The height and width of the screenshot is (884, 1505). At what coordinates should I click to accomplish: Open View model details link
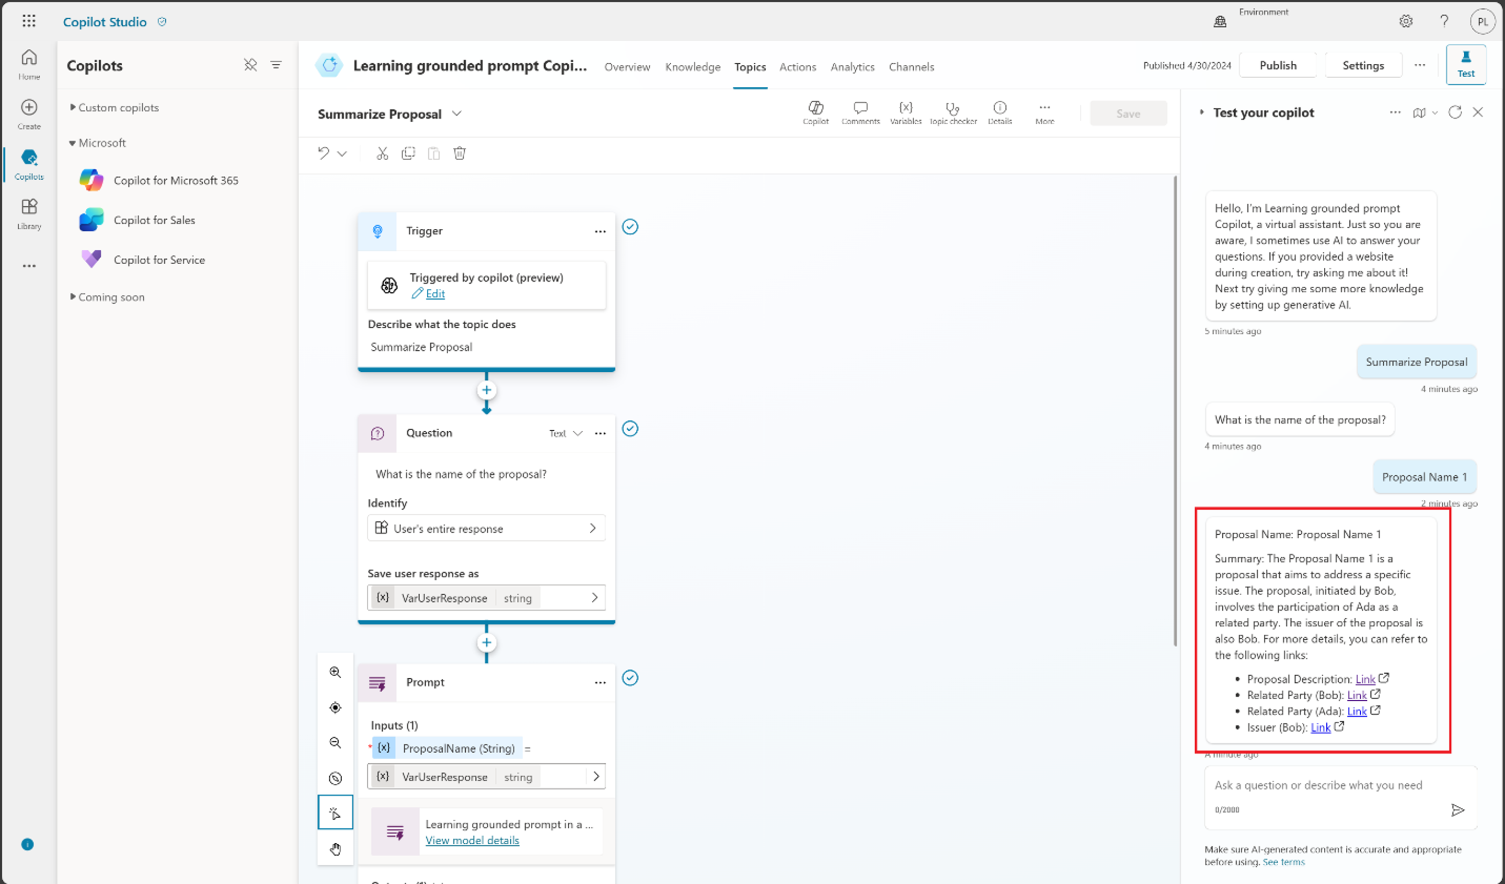472,841
